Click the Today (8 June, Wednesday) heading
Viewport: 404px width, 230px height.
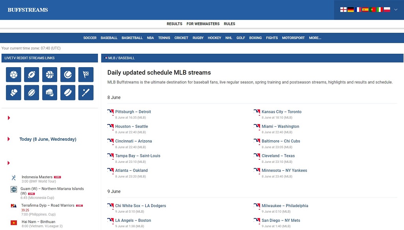pos(48,139)
